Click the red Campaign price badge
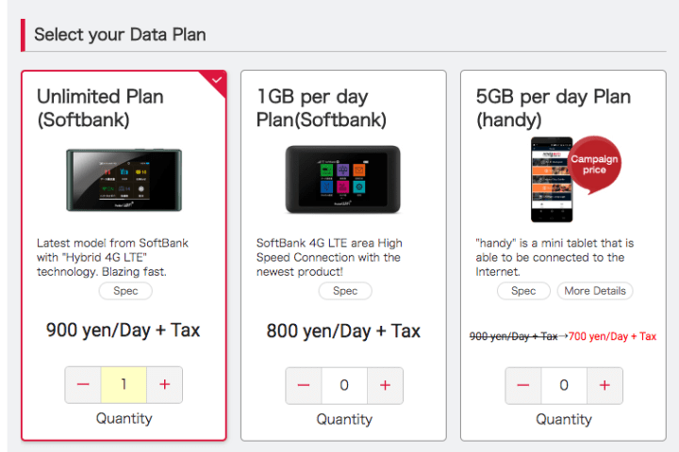 (x=594, y=165)
